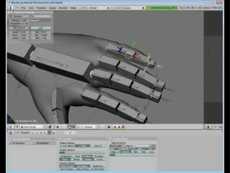Open the 3D view window type selector

pos(11,127)
